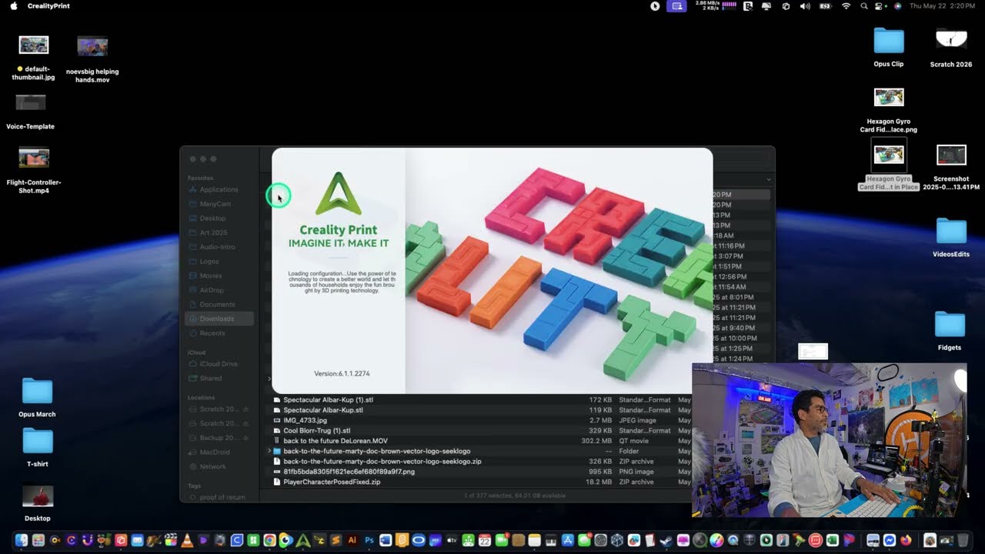
Task: Select the Voice-Template desktop item
Action: [31, 112]
